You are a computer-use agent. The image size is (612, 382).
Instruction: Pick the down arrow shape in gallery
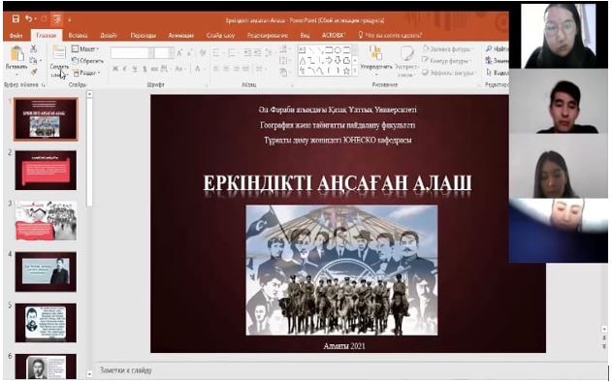338,60
